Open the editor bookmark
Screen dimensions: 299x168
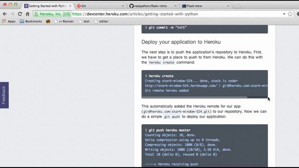[101, 21]
